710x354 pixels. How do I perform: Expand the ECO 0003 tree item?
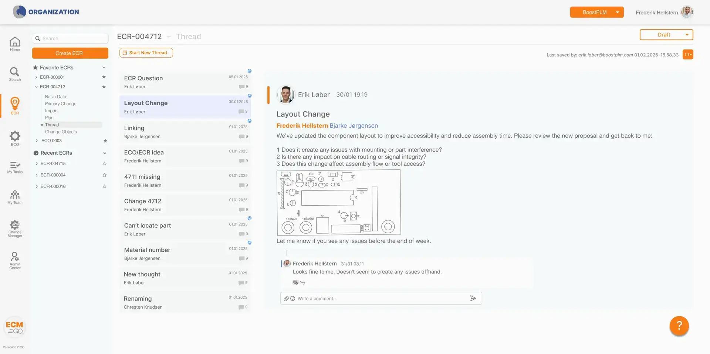point(37,141)
